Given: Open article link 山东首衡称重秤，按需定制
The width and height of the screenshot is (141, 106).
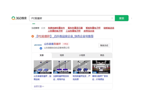Looking at the screenshot, I should click(43, 78).
